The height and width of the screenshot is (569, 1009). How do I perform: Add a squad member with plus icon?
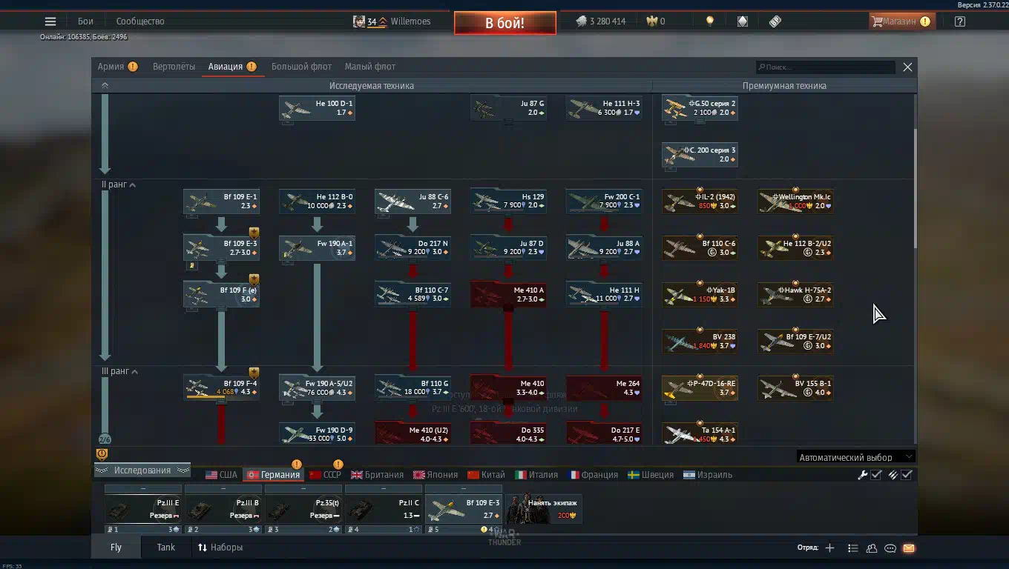(x=829, y=548)
